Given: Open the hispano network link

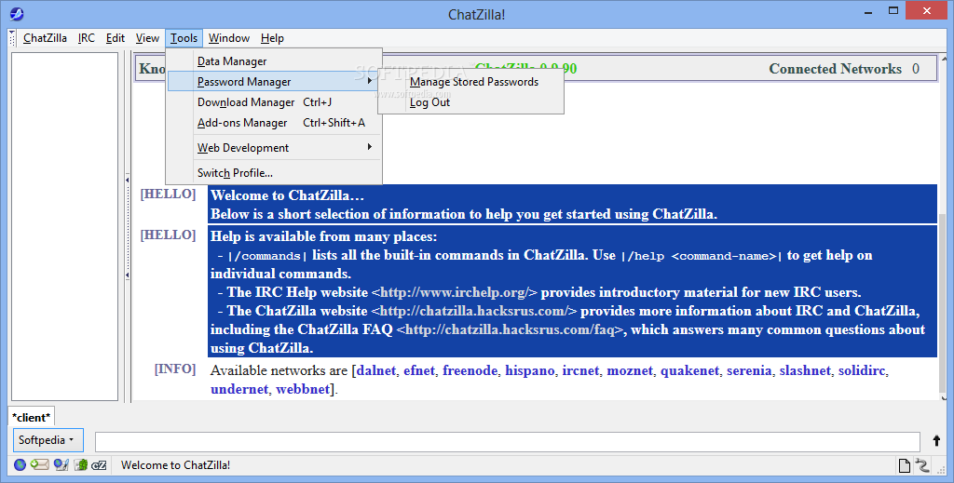Looking at the screenshot, I should pos(530,370).
